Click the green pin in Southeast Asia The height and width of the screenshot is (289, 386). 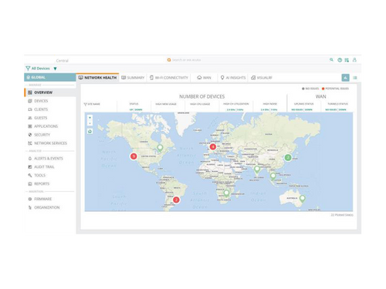point(273,176)
